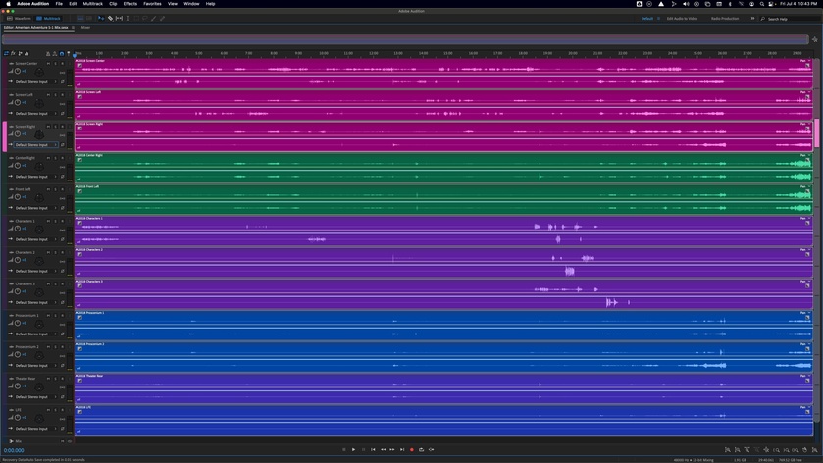Expand the workspace overflow chevrons
Screen dimensions: 823x463
click(752, 19)
